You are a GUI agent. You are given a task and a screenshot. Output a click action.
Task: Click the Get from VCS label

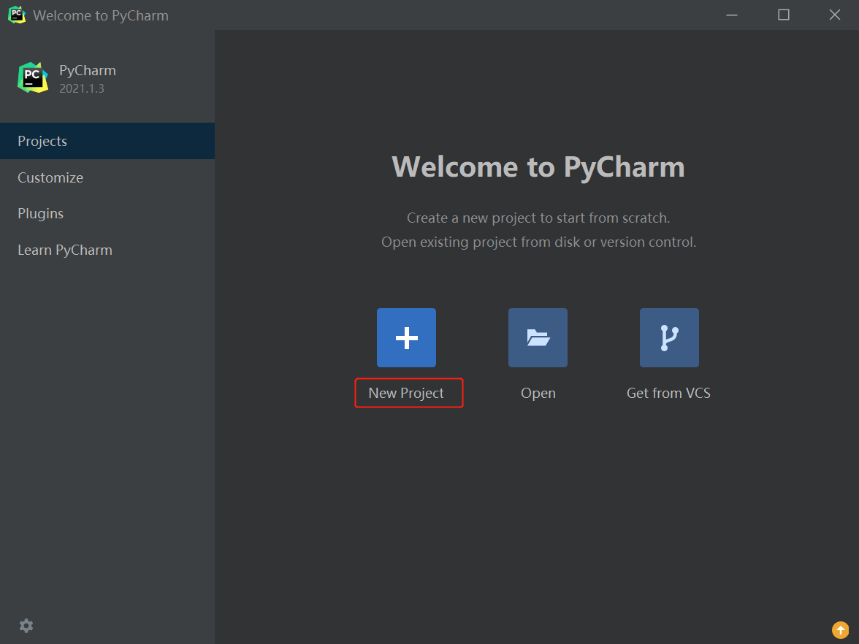click(668, 393)
